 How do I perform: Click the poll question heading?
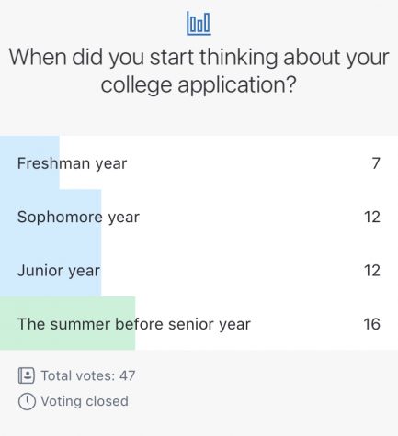coord(199,71)
